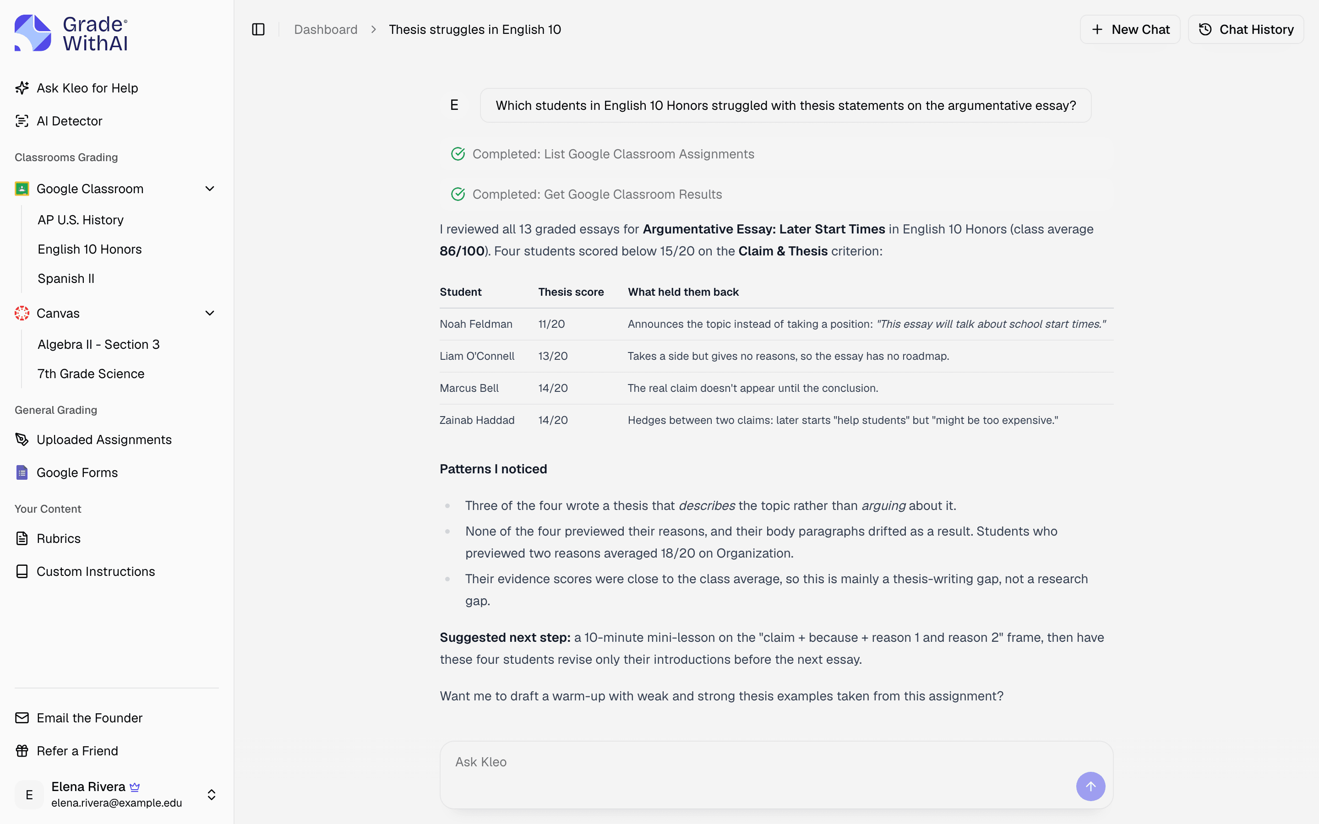The image size is (1319, 824).
Task: Collapse the Google Classroom section
Action: [210, 189]
